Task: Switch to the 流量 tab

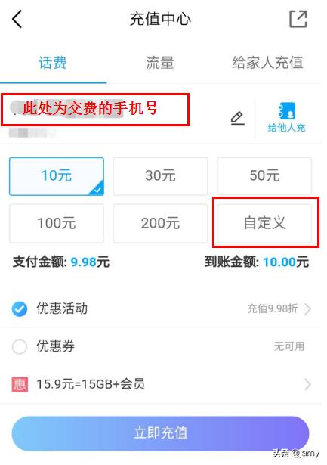Action: (160, 64)
